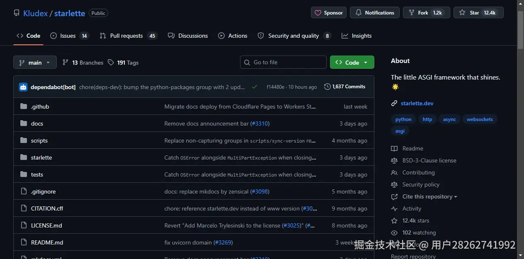
Task: View the 13 Branches link
Action: [x=83, y=63]
